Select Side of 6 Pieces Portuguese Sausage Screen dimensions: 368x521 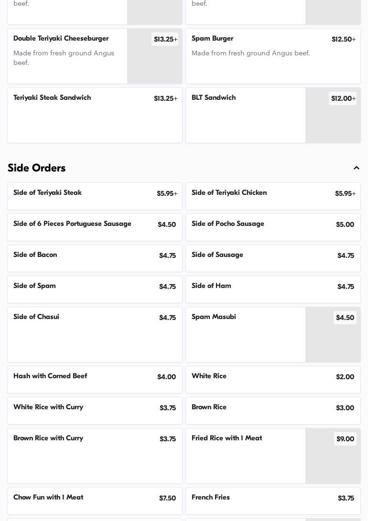pos(95,227)
